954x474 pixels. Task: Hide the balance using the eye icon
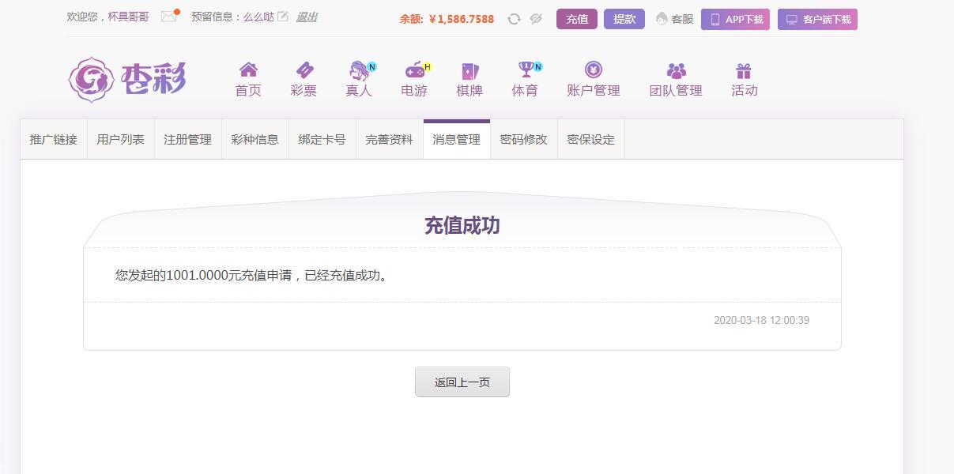[x=536, y=19]
